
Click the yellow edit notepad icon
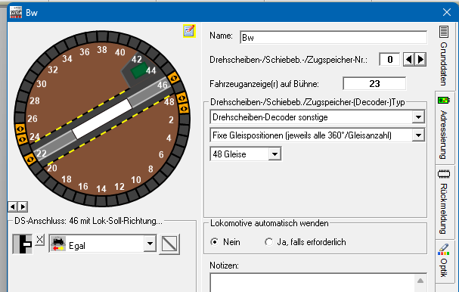click(x=189, y=31)
